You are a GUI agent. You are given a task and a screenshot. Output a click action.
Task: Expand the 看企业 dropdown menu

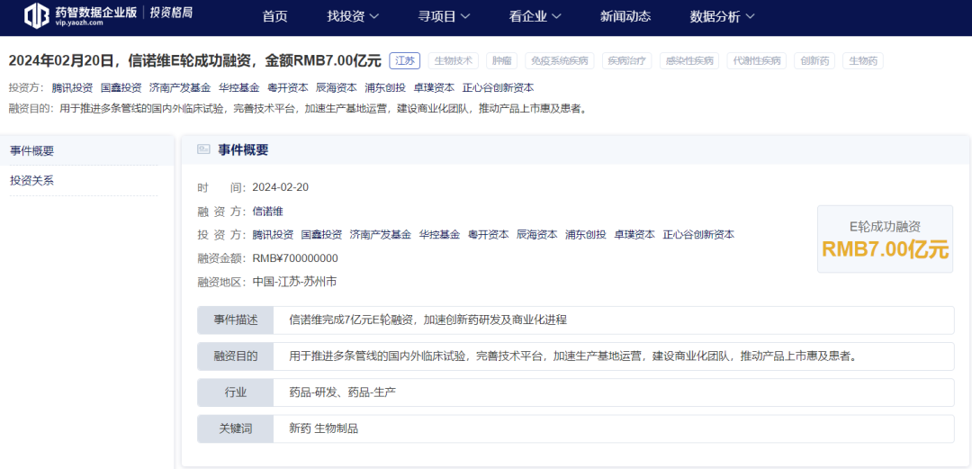[x=535, y=17]
